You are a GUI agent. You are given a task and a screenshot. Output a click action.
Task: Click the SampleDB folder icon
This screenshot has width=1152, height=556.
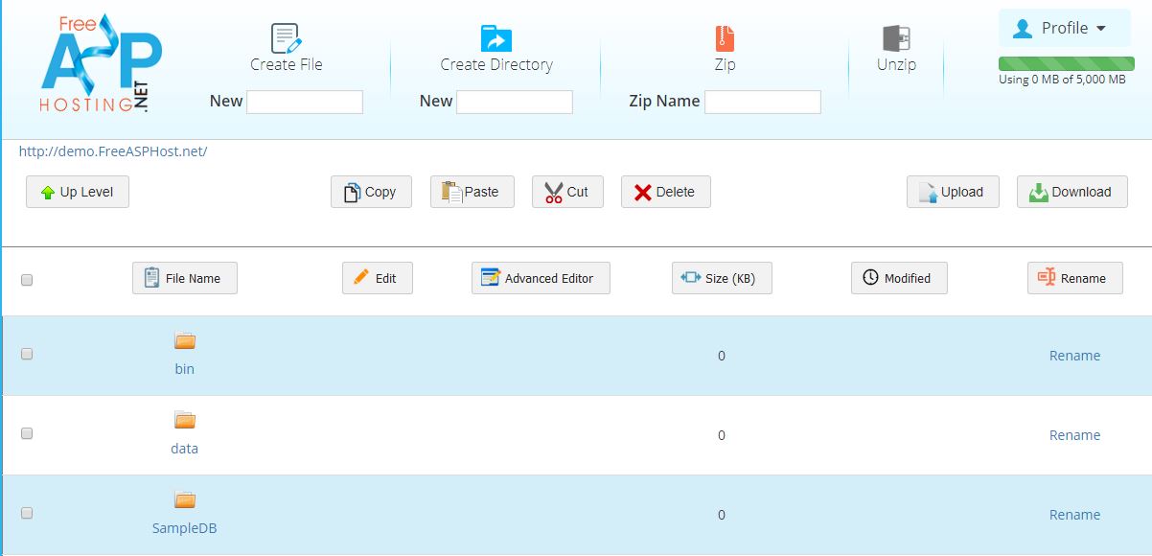pyautogui.click(x=185, y=500)
